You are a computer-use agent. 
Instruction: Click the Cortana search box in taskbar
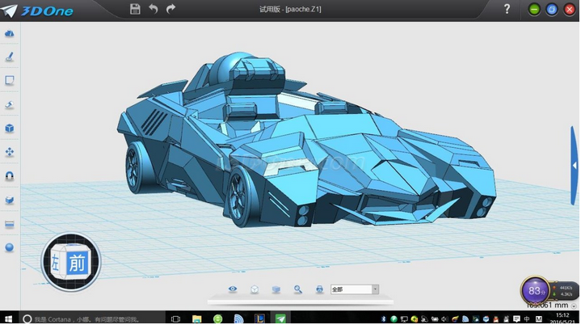[81, 319]
